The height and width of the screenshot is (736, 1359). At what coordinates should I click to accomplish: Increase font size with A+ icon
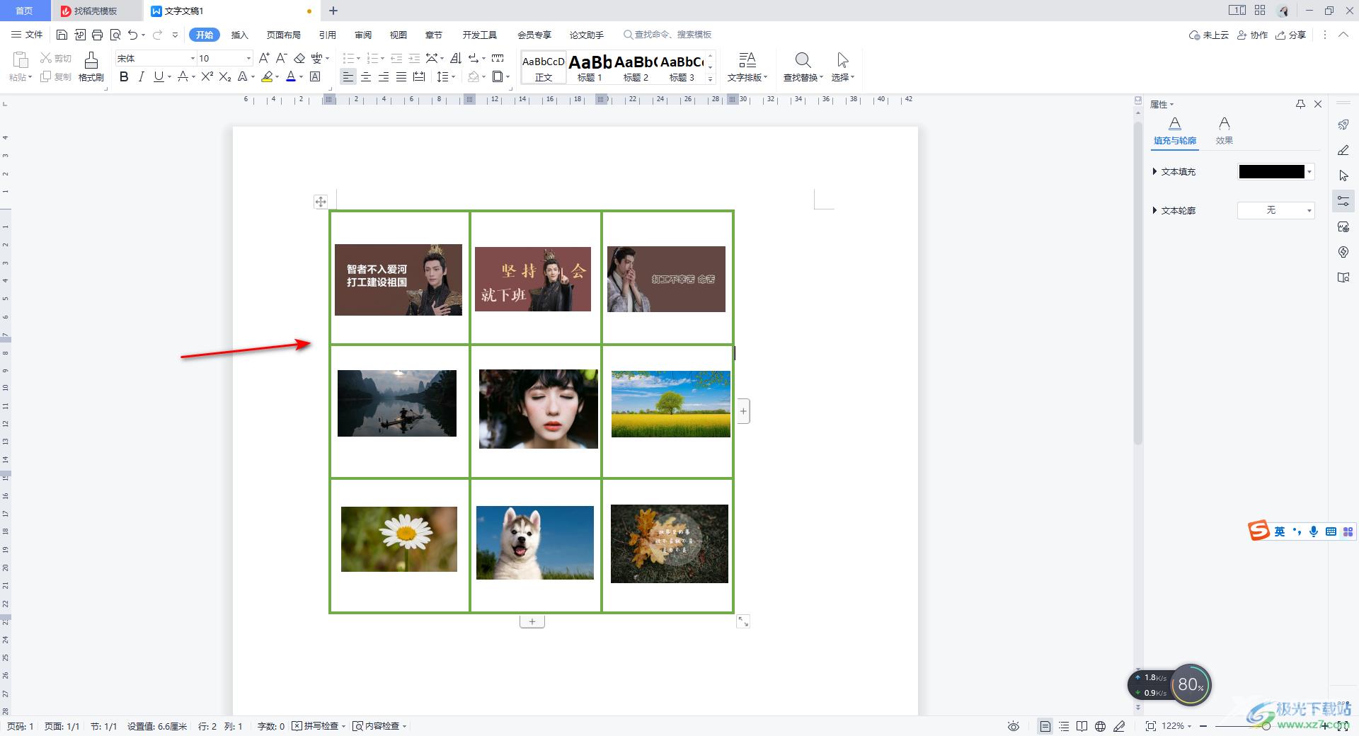(263, 58)
